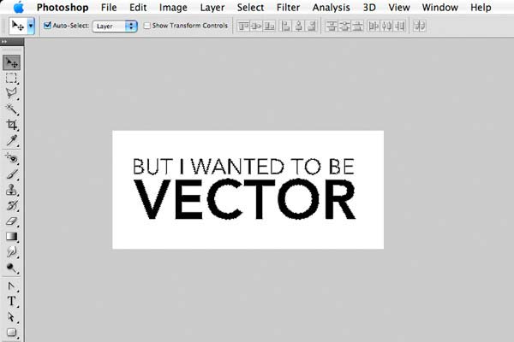The height and width of the screenshot is (342, 514).
Task: Select the Red Eye tool
Action: click(x=11, y=159)
